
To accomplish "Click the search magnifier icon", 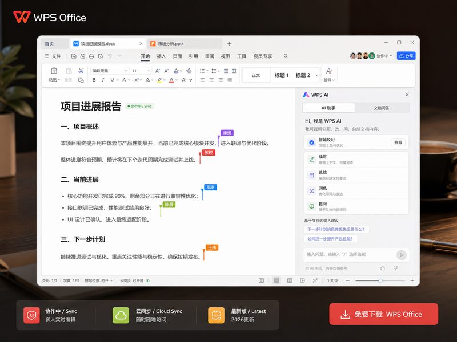I will coord(286,56).
